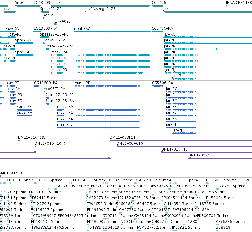Click jar-PG protein label
This screenshot has width=252, height=232.
click(172, 89)
